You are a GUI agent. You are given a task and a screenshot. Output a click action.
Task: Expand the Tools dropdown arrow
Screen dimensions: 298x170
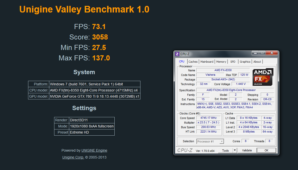(235, 150)
